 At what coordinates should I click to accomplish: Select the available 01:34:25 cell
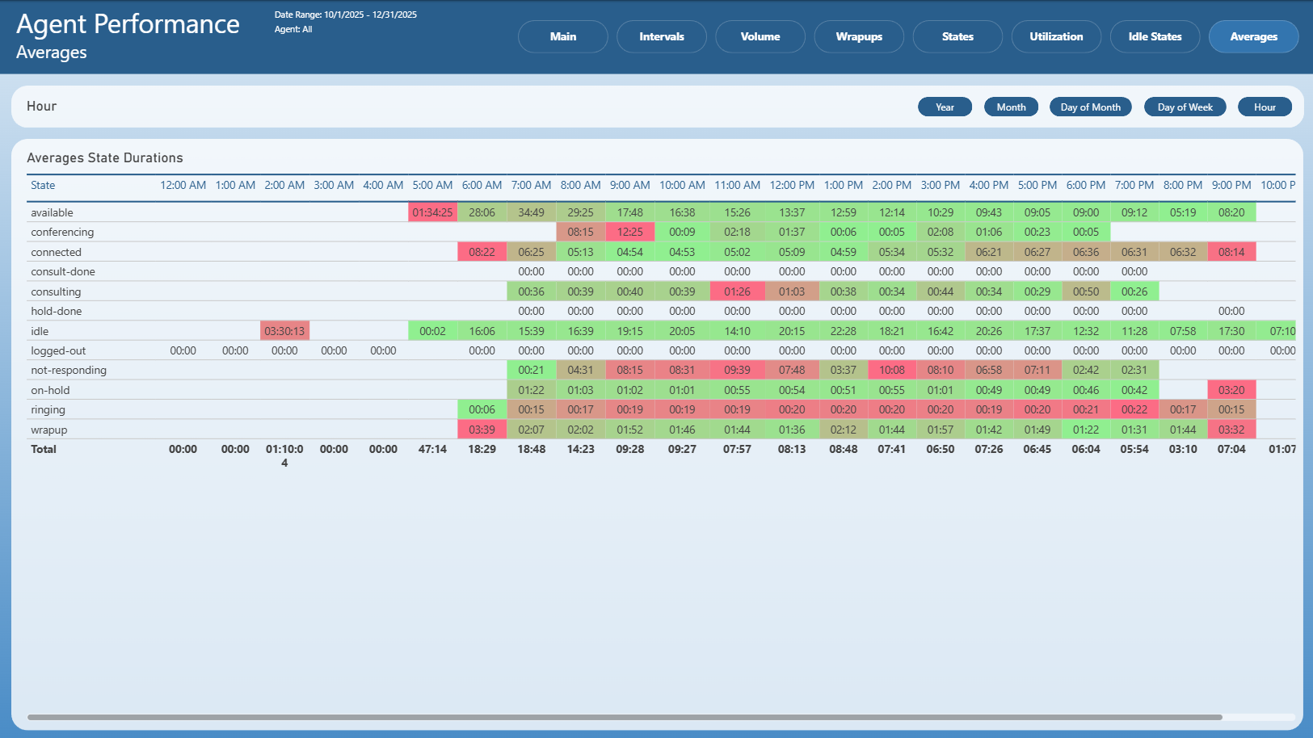pyautogui.click(x=432, y=212)
